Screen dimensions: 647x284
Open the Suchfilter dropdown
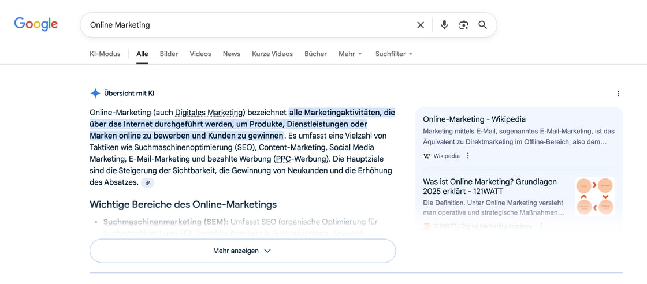tap(394, 54)
